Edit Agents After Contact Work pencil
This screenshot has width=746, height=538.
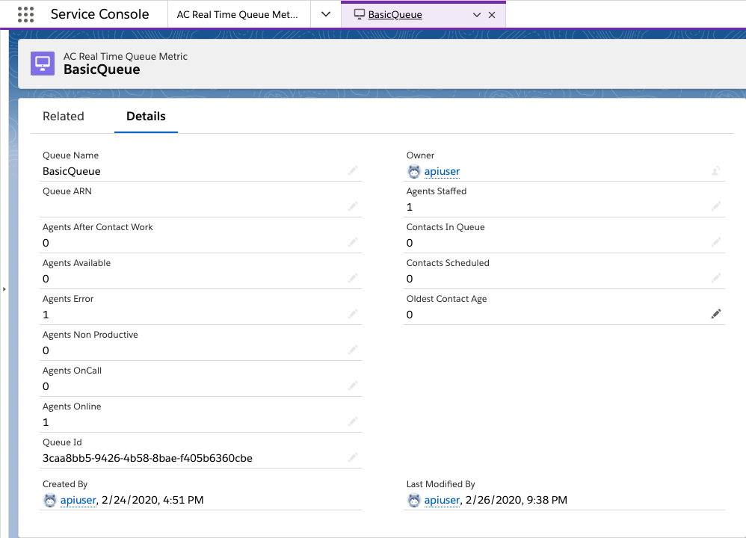click(x=353, y=242)
